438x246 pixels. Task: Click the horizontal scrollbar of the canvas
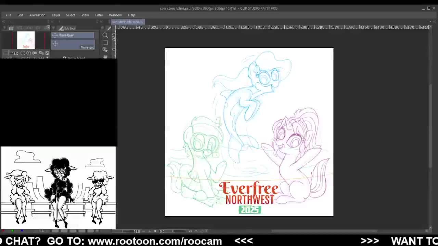click(324, 231)
